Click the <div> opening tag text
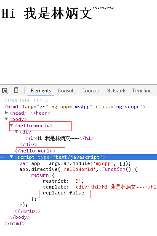Screen dimensions: 157x236 pyautogui.click(x=27, y=132)
